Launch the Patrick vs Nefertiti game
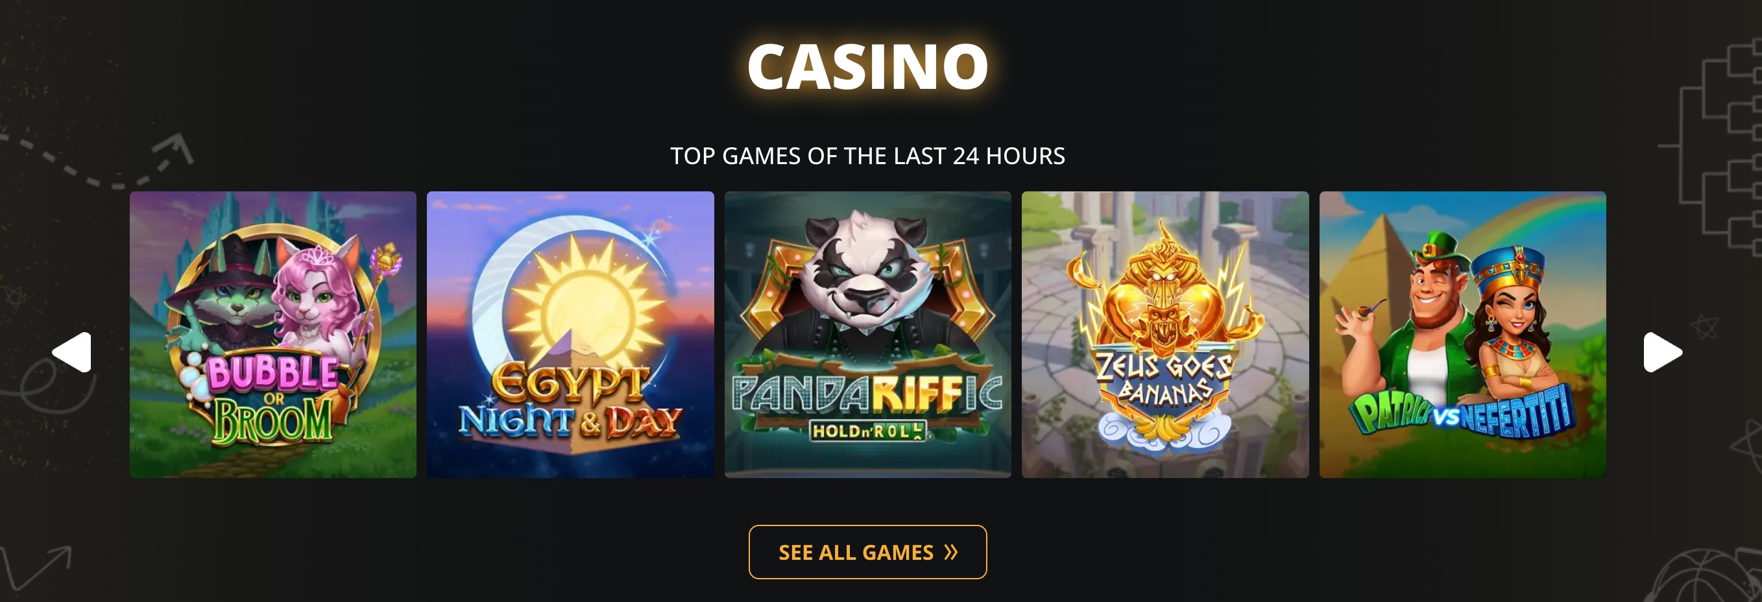The image size is (1762, 602). pos(1462,335)
